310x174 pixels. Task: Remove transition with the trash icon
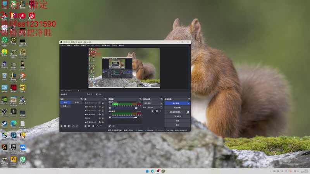tap(157, 111)
